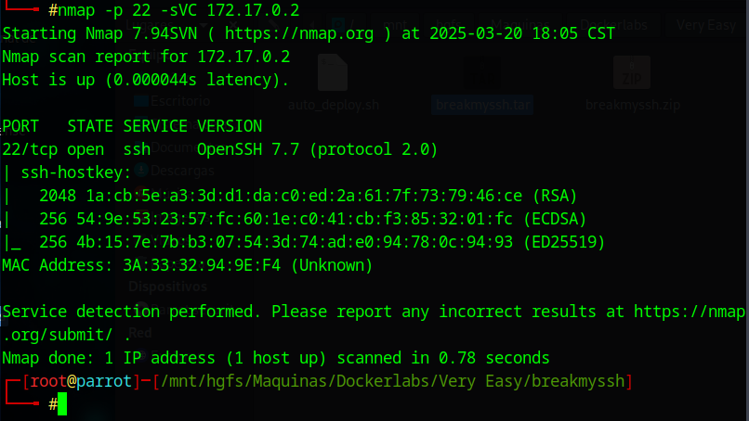Viewport: 749px width, 421px height.
Task: Click the Documentos icon in sidebar
Action: pyautogui.click(x=141, y=147)
